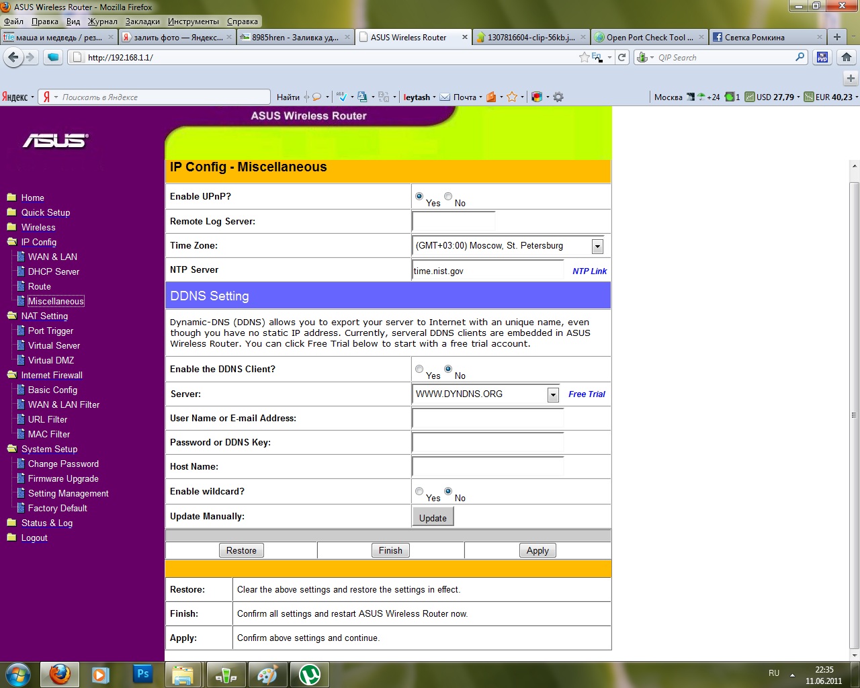Open the Файл menu
The height and width of the screenshot is (688, 860).
[x=13, y=21]
